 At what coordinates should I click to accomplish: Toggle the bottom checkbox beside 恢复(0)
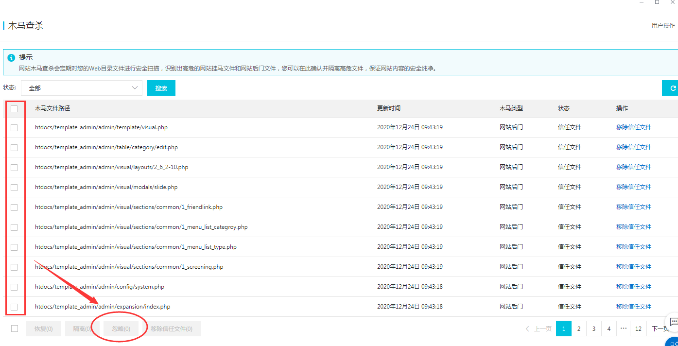pos(15,329)
